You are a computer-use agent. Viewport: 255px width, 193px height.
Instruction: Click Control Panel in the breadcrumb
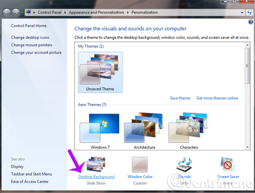click(49, 13)
